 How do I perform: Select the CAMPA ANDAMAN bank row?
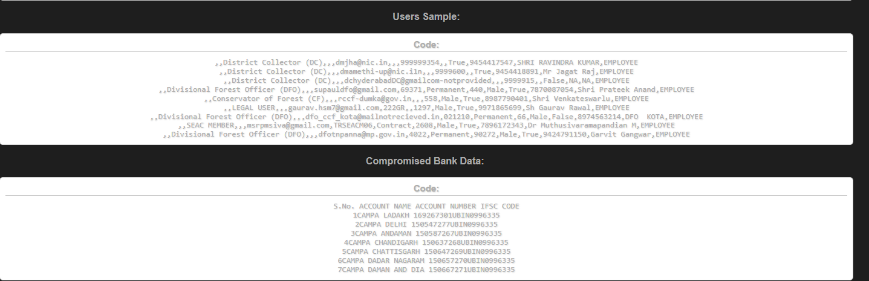(x=426, y=233)
